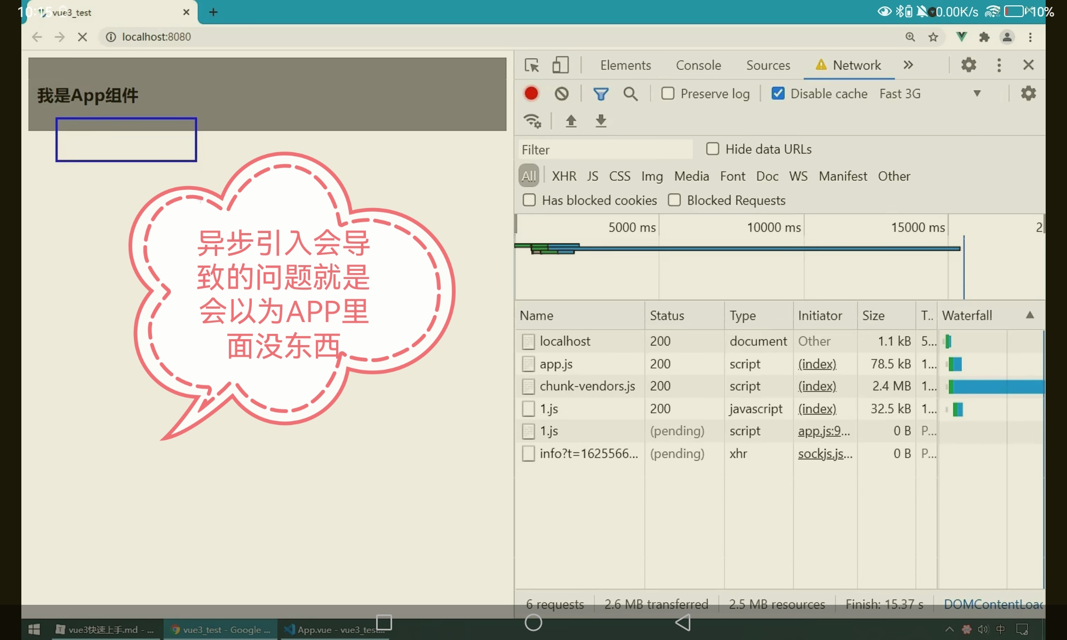This screenshot has height=640, width=1067.
Task: Toggle the device toolbar icon
Action: pyautogui.click(x=560, y=65)
